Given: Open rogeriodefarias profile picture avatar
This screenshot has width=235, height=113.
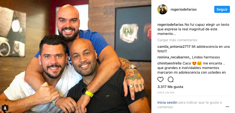Looking at the screenshot, I should (x=162, y=9).
